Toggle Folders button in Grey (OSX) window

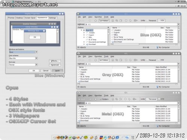[x=104, y=60]
